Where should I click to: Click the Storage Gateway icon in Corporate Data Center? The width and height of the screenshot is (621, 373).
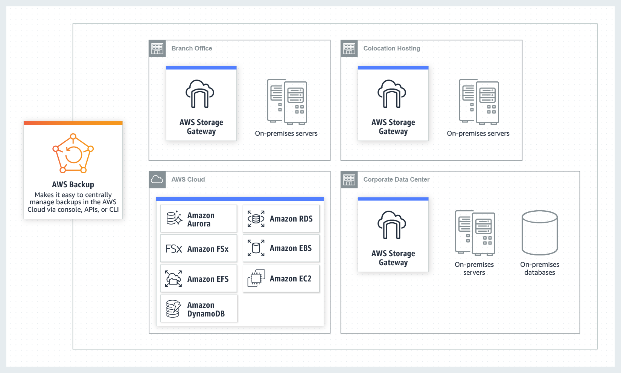(392, 225)
